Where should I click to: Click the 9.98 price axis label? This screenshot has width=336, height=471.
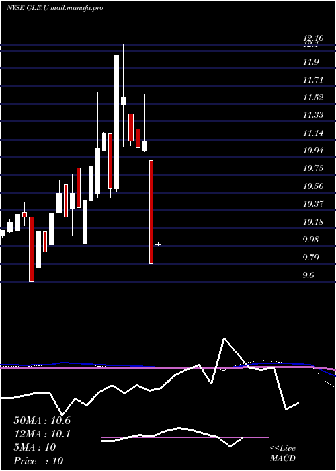point(310,240)
